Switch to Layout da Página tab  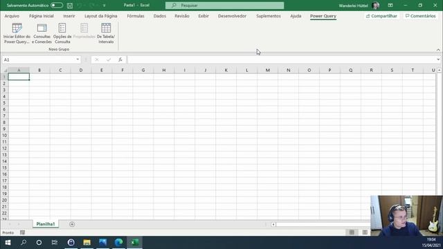(101, 16)
